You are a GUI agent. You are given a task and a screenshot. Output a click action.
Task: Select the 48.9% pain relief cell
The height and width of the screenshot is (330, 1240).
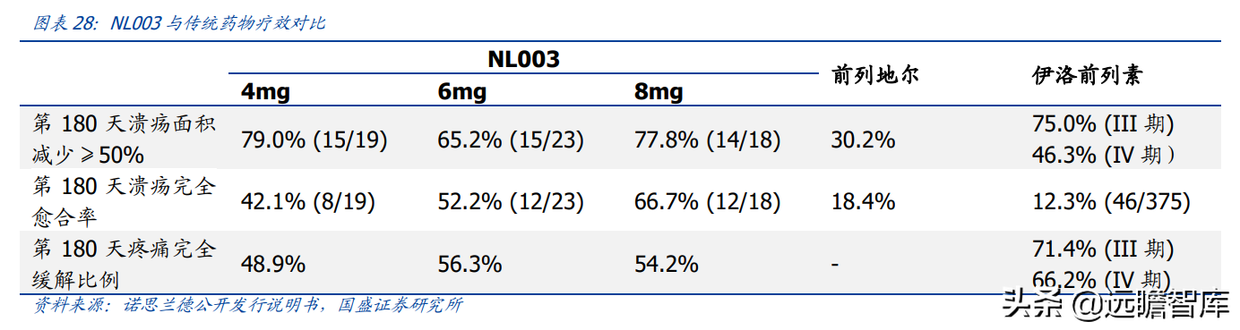pyautogui.click(x=272, y=265)
